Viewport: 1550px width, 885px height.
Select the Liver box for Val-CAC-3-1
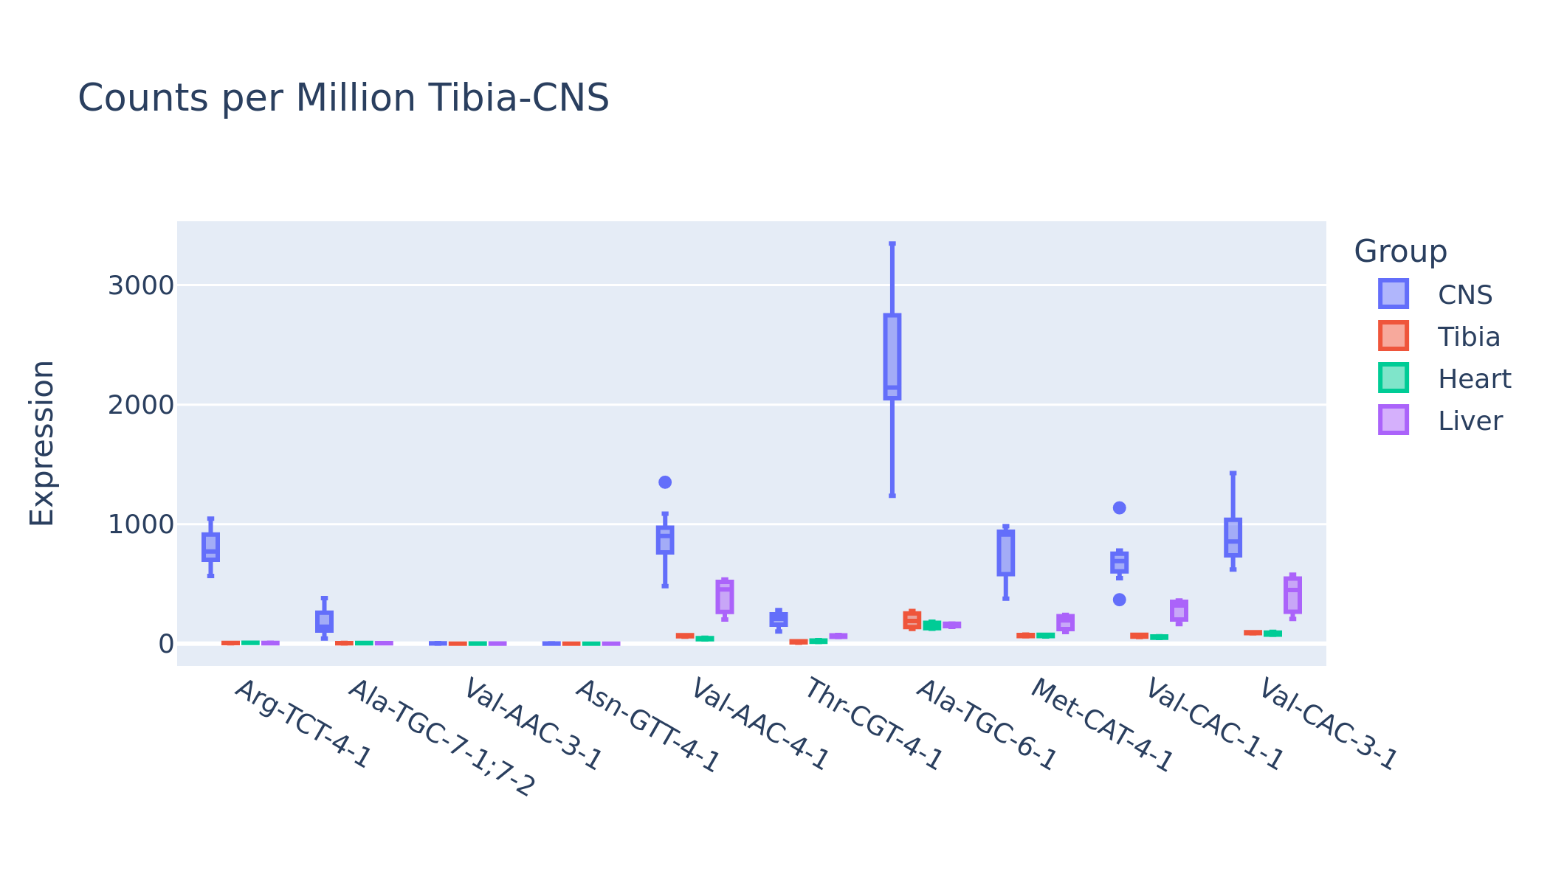coord(1292,595)
